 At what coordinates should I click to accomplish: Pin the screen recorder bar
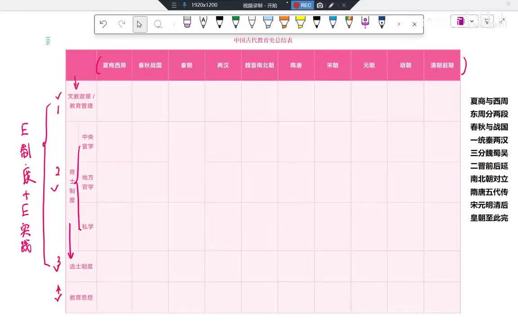point(184,5)
